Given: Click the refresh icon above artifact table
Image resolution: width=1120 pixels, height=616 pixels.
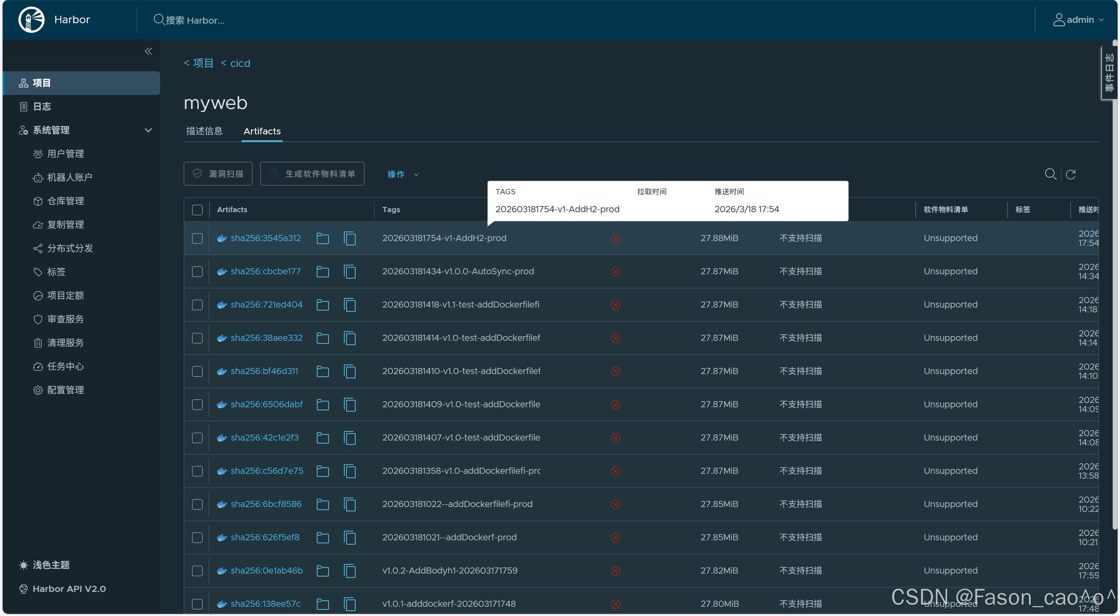Looking at the screenshot, I should pyautogui.click(x=1071, y=175).
